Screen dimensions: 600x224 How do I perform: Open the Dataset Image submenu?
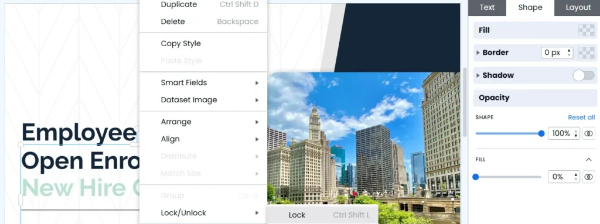coord(203,100)
